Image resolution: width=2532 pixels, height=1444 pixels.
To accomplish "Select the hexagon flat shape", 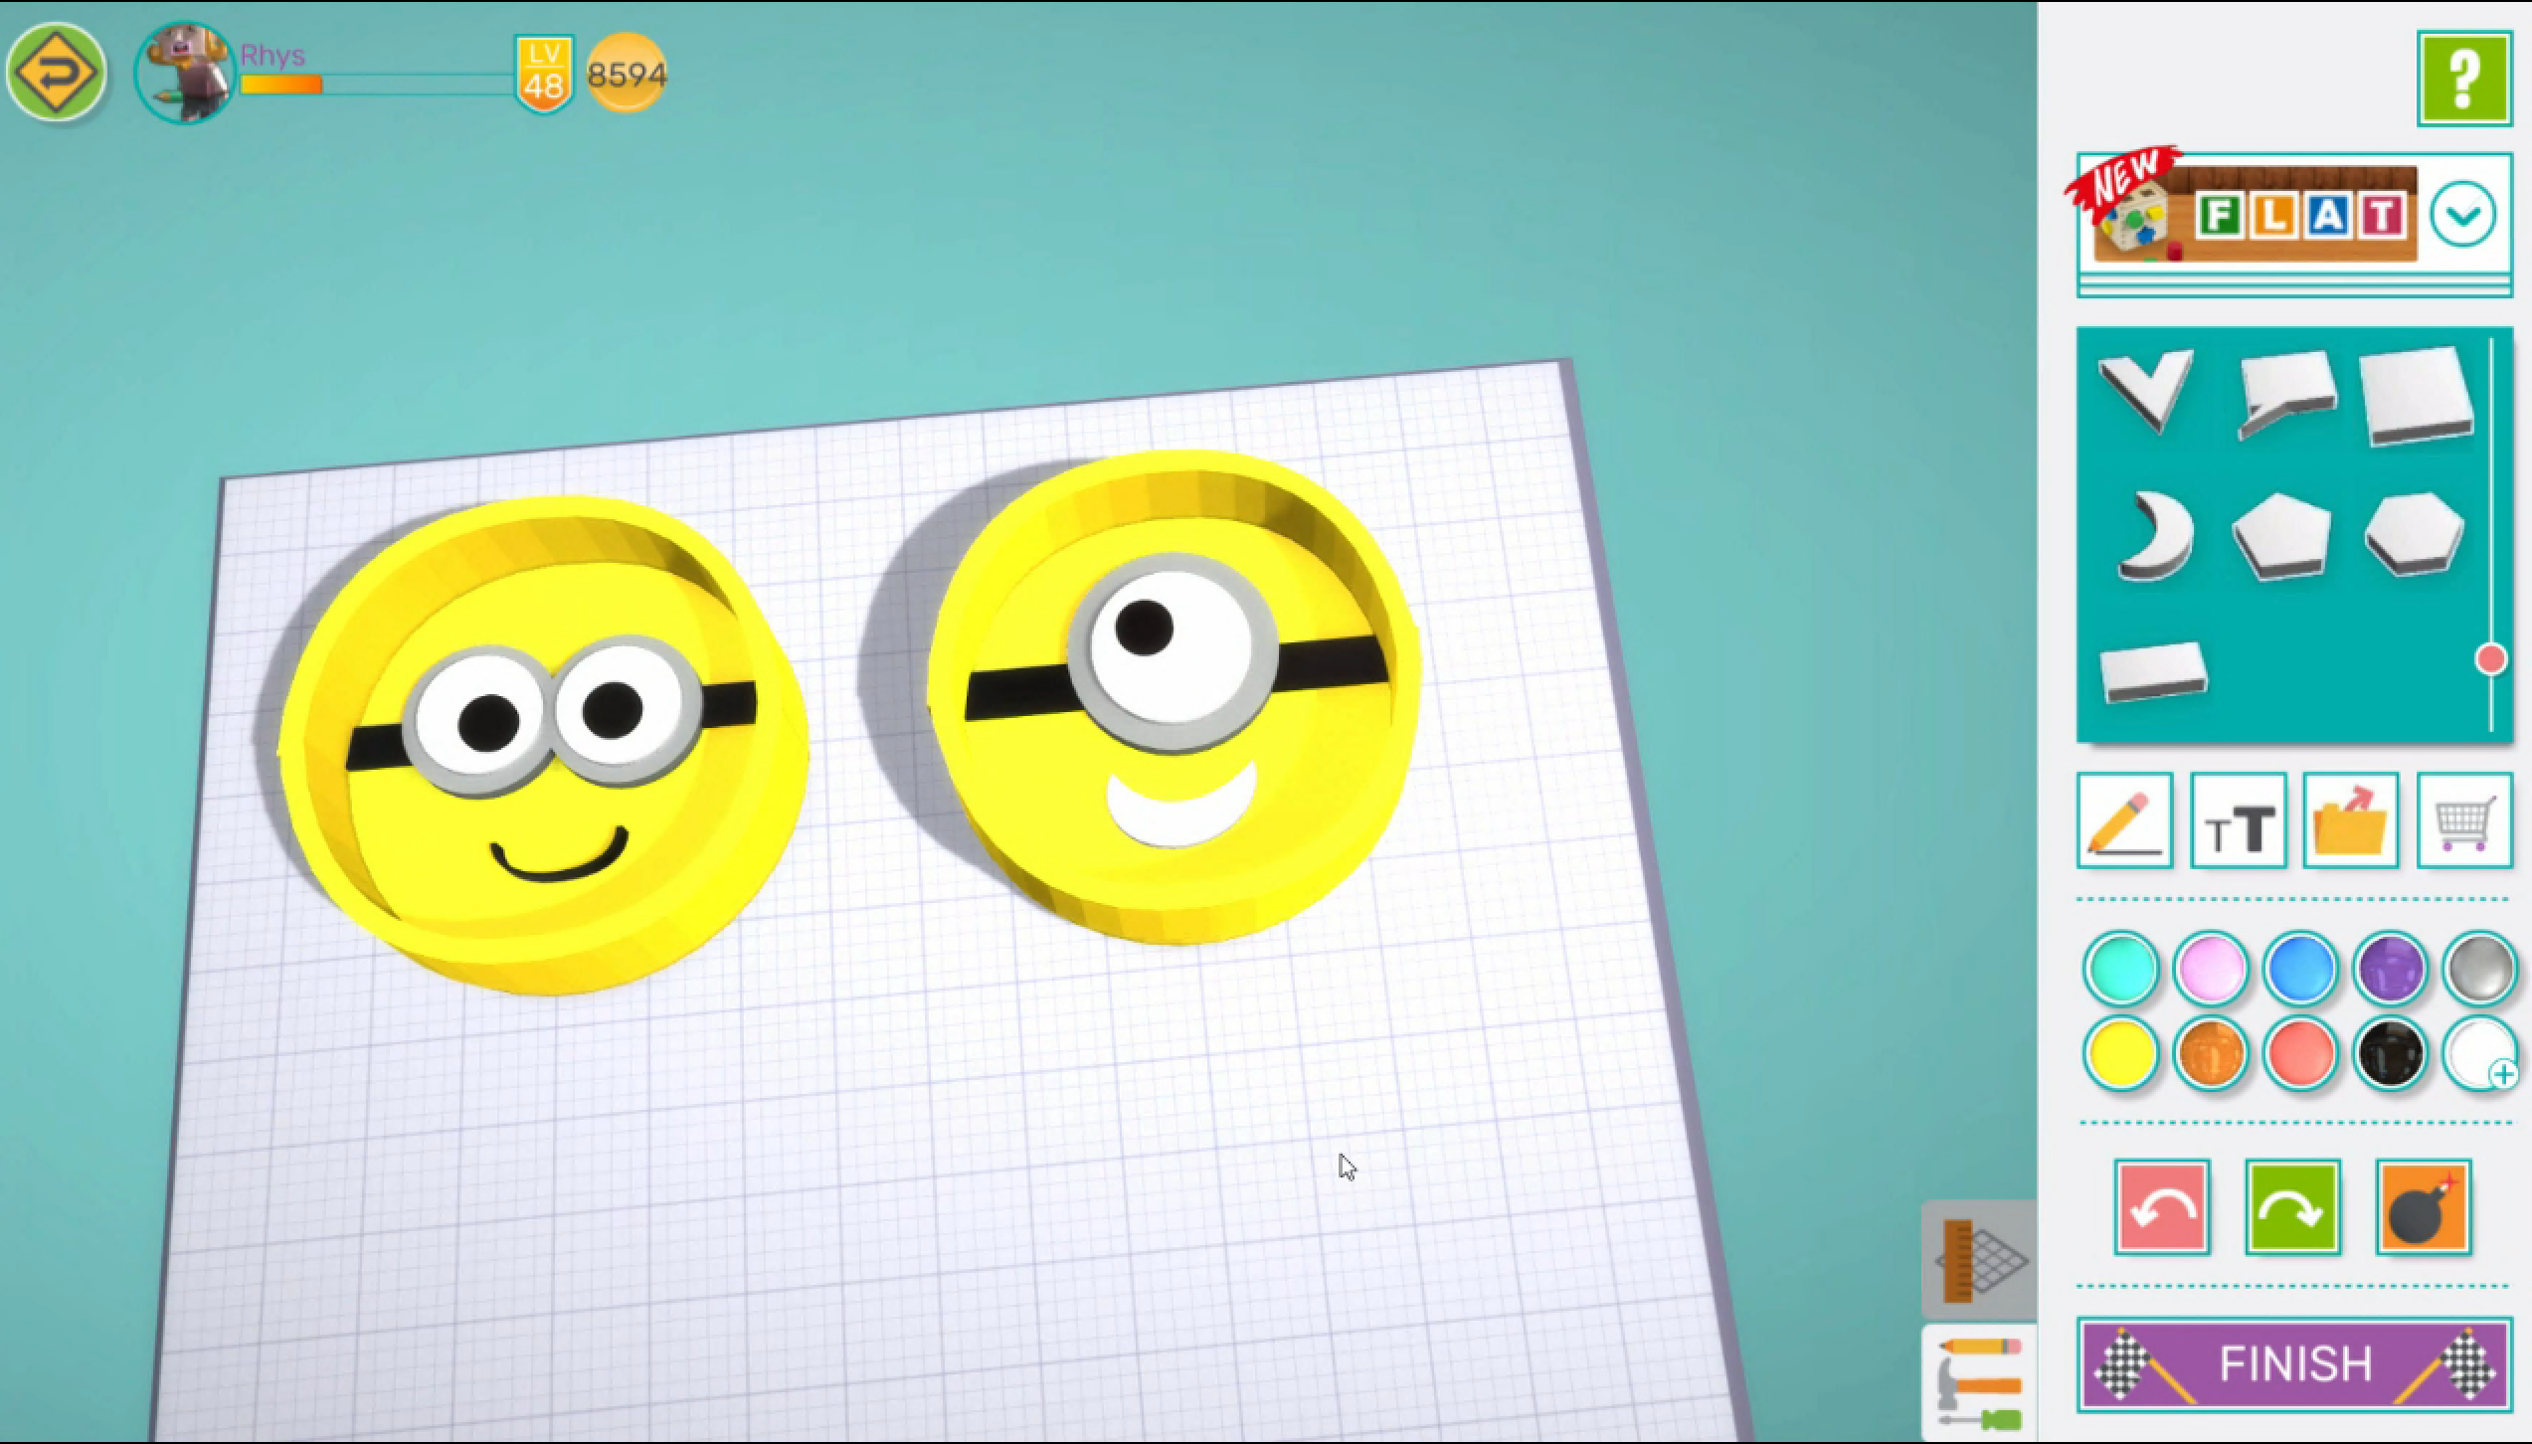I will 2414,533.
